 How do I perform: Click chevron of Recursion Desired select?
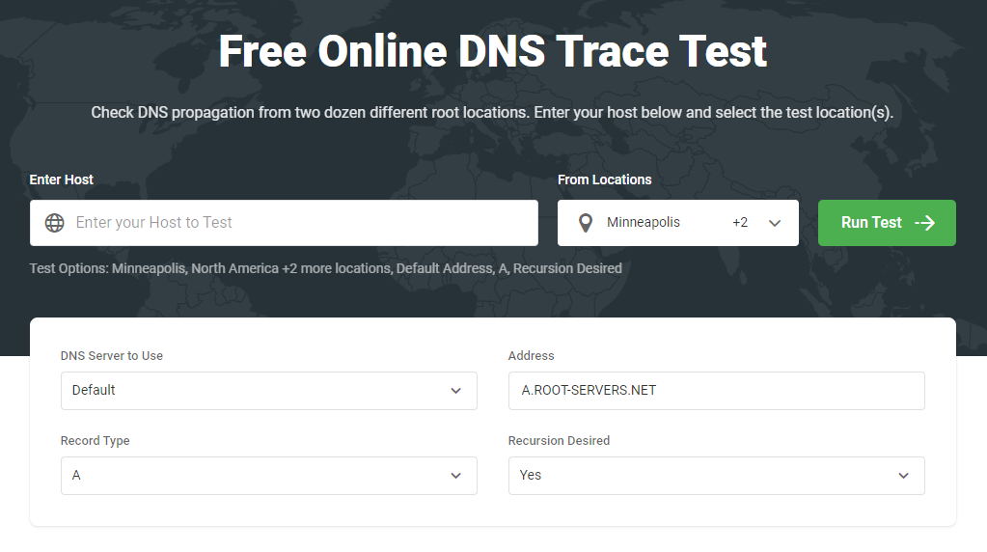(x=903, y=476)
